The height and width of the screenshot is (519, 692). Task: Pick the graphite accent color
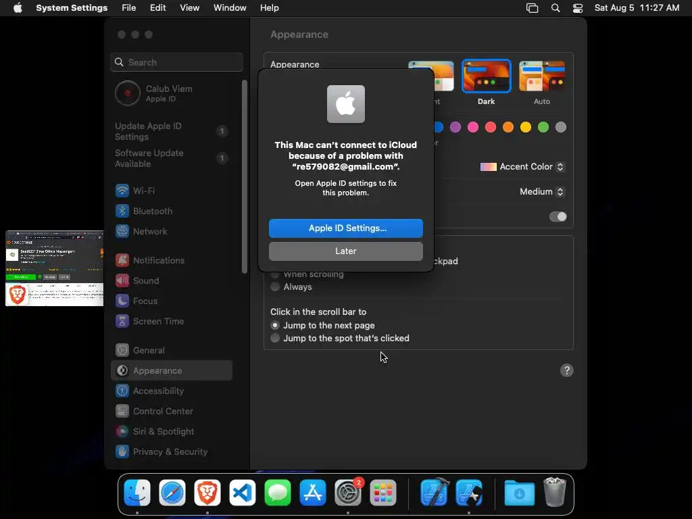(x=561, y=127)
